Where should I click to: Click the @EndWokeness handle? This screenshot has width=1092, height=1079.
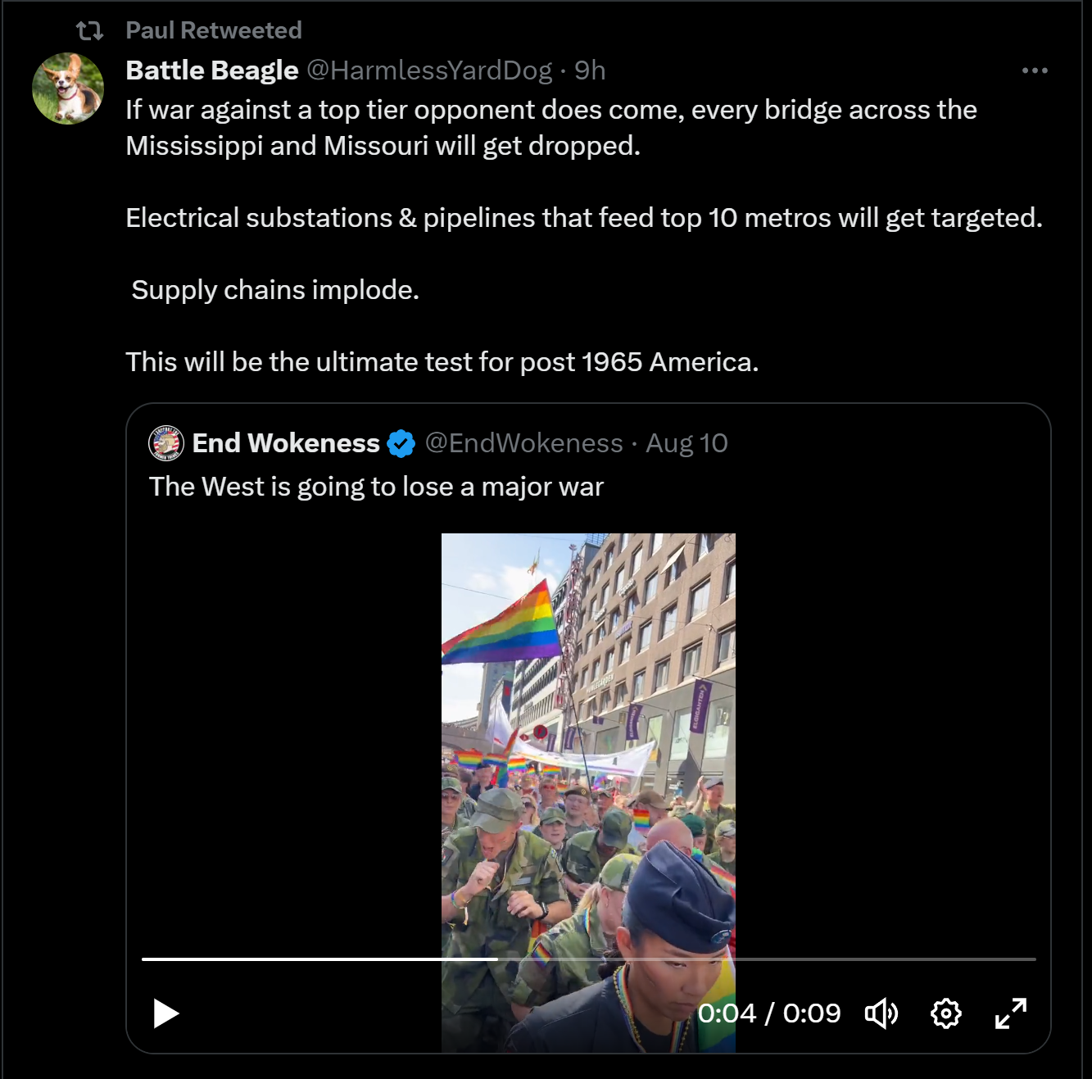click(523, 443)
